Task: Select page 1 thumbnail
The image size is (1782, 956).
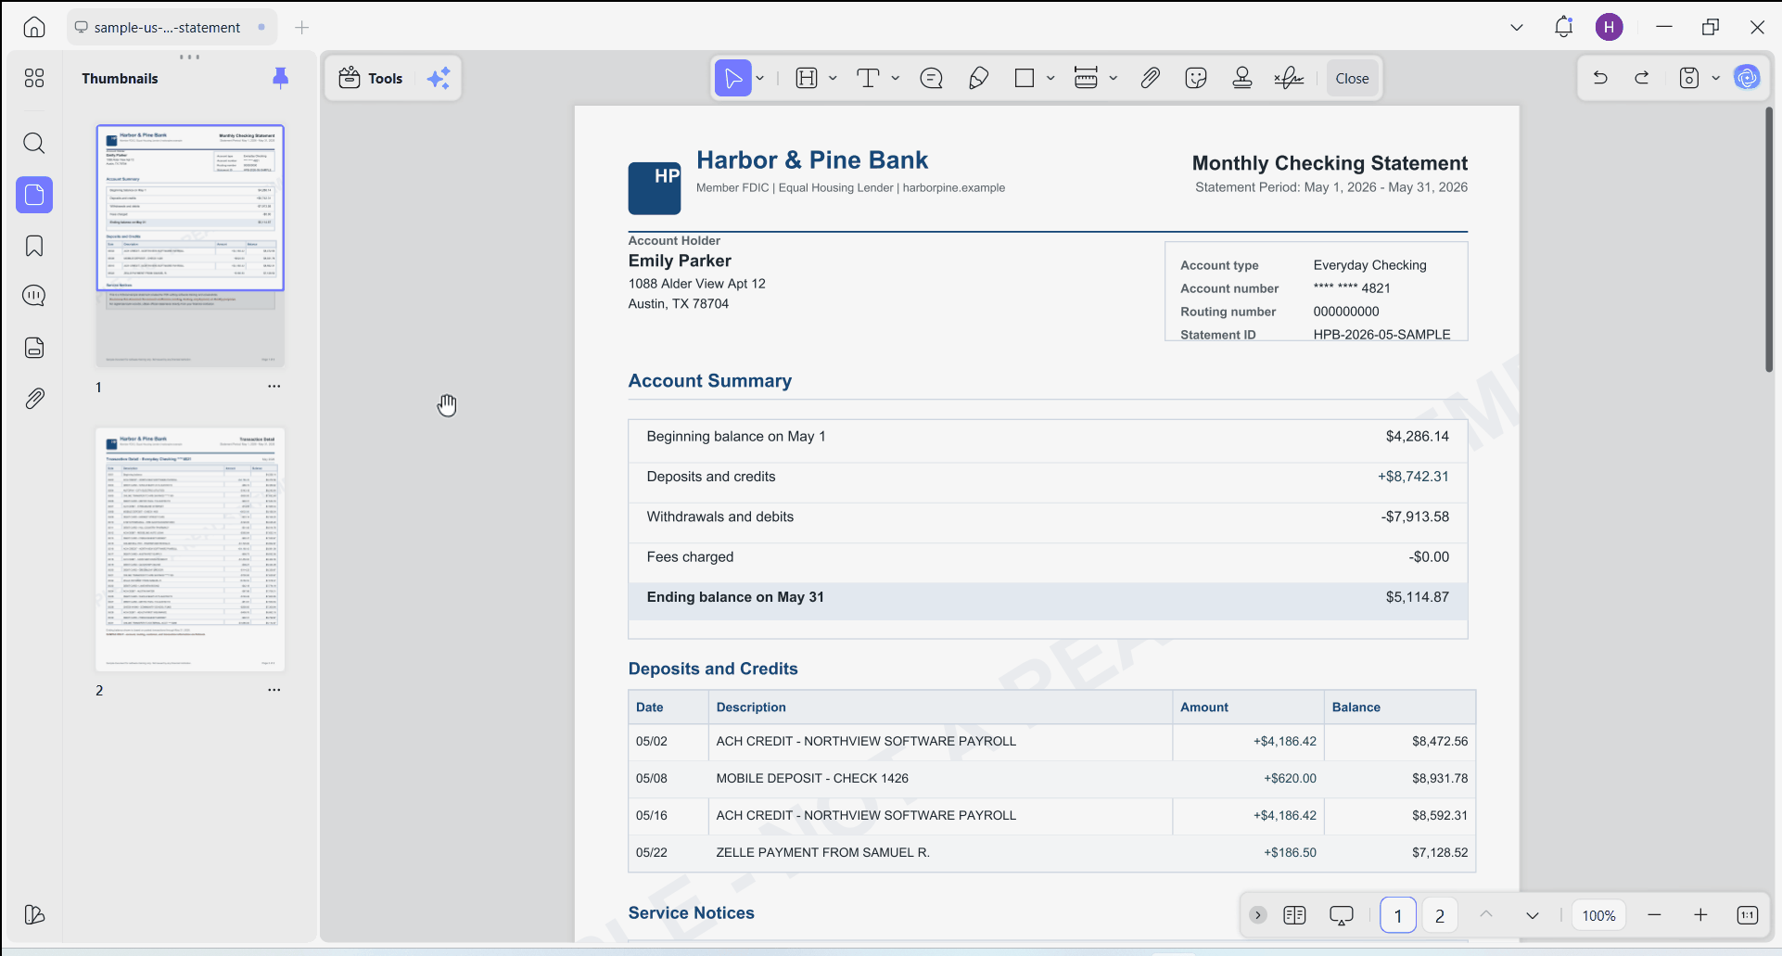Action: tap(190, 246)
